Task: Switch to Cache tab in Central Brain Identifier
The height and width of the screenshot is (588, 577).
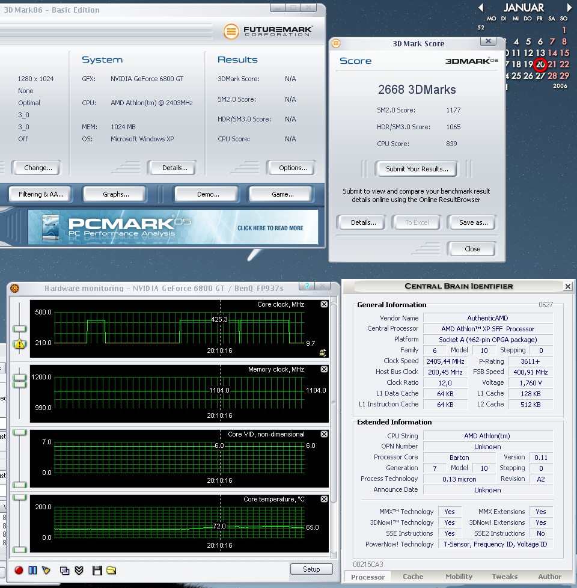Action: tap(413, 577)
